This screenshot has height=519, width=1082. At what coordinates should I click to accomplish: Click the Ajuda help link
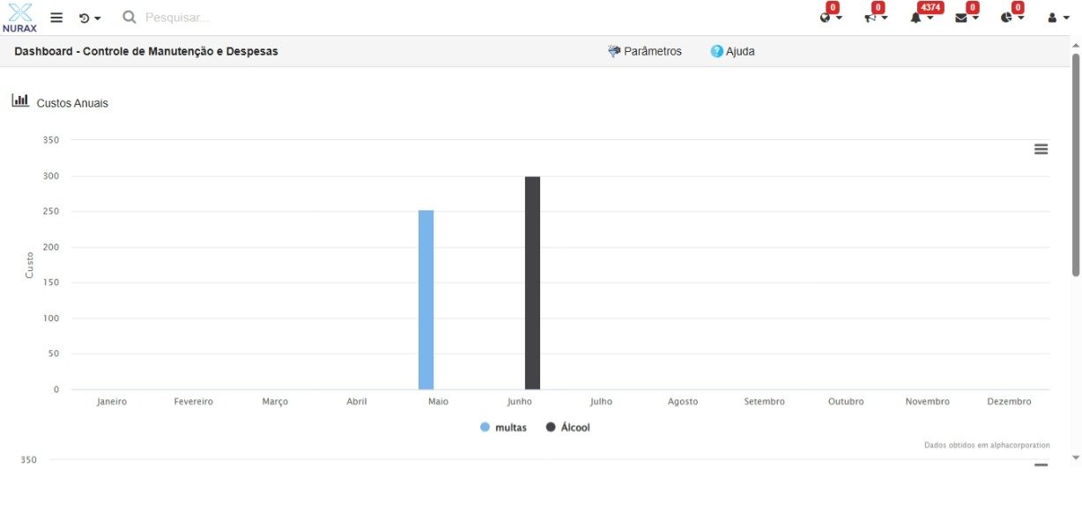[x=732, y=51]
